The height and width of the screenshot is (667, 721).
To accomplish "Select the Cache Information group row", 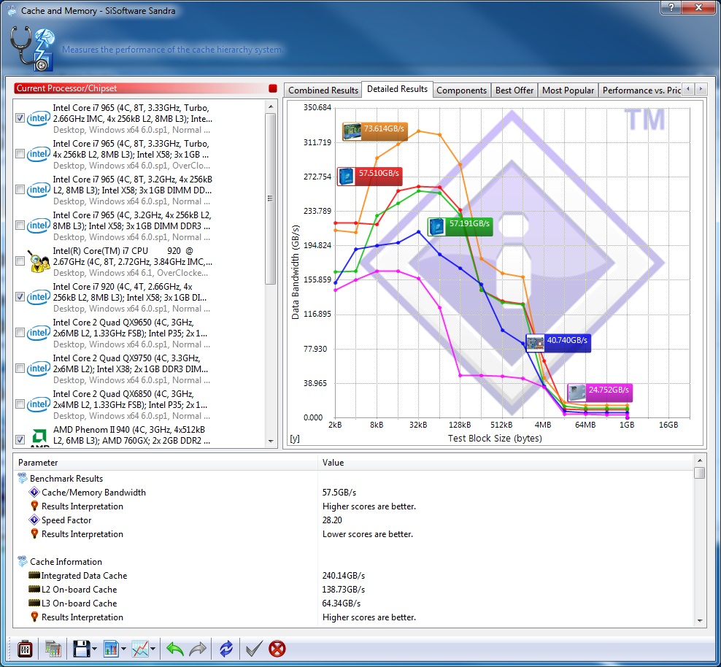I will (x=353, y=562).
